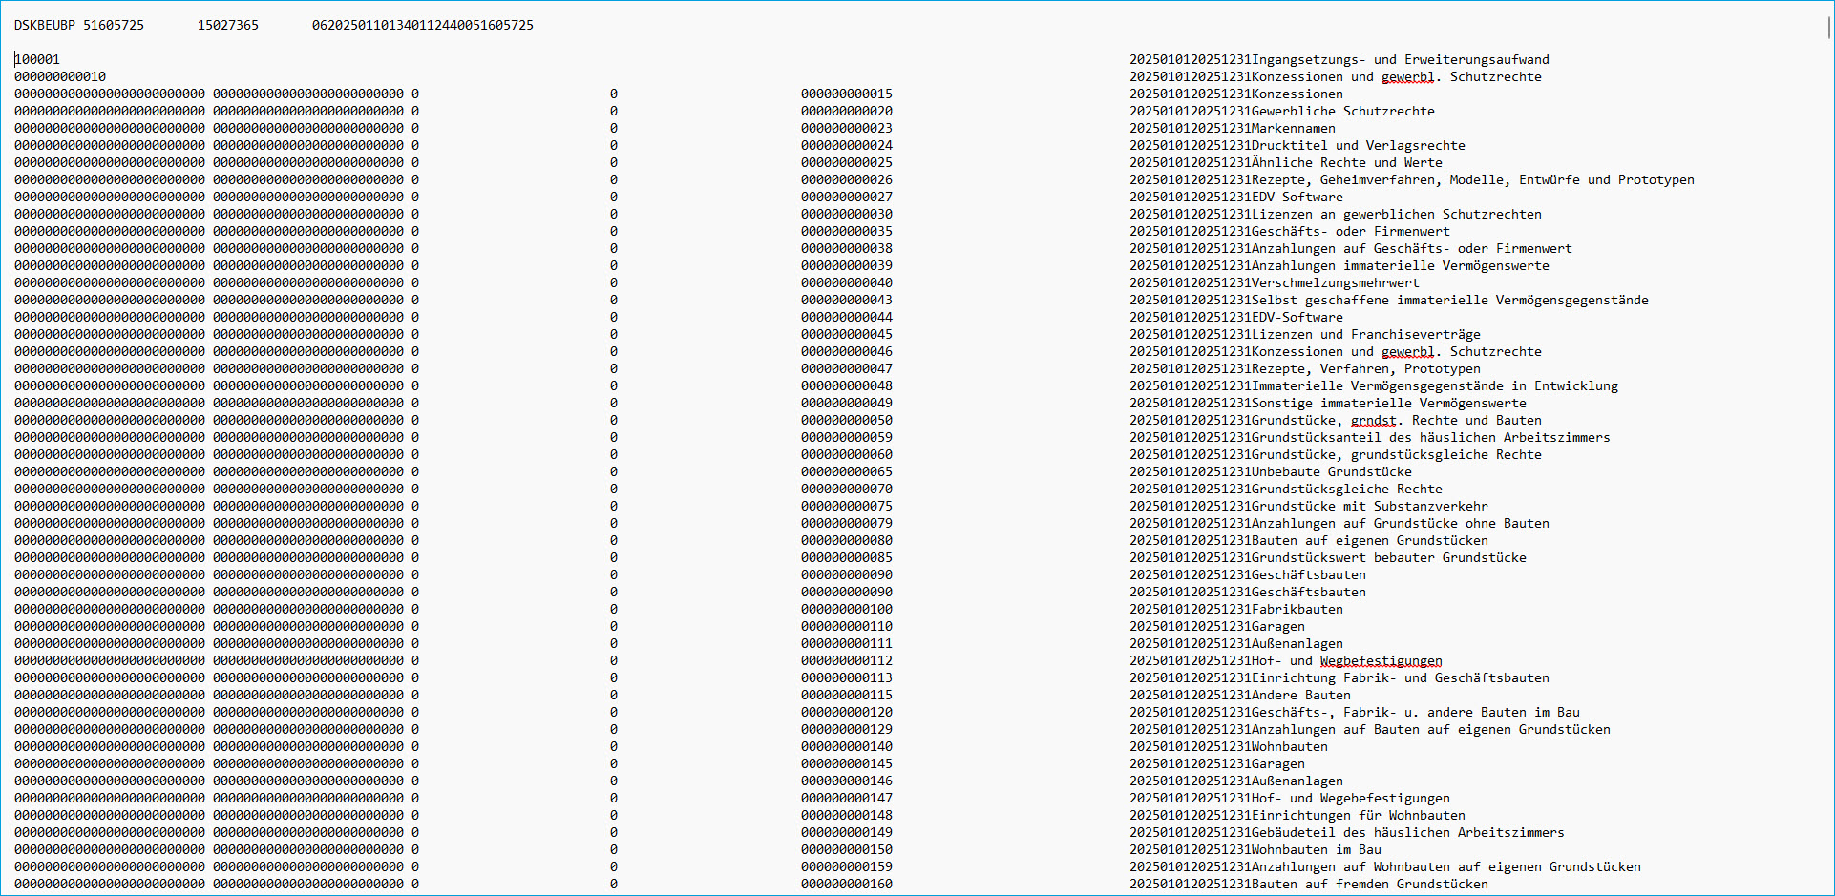1835x896 pixels.
Task: Select 'Wohnbauten im Bau' description
Action: [x=1317, y=849]
